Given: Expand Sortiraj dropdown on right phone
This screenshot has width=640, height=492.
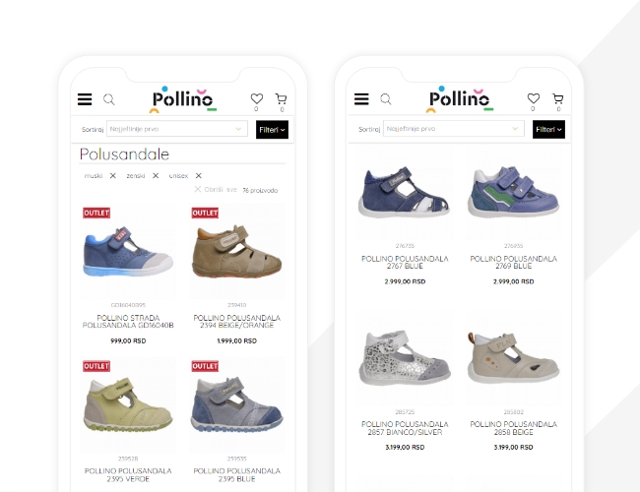Looking at the screenshot, I should (454, 129).
